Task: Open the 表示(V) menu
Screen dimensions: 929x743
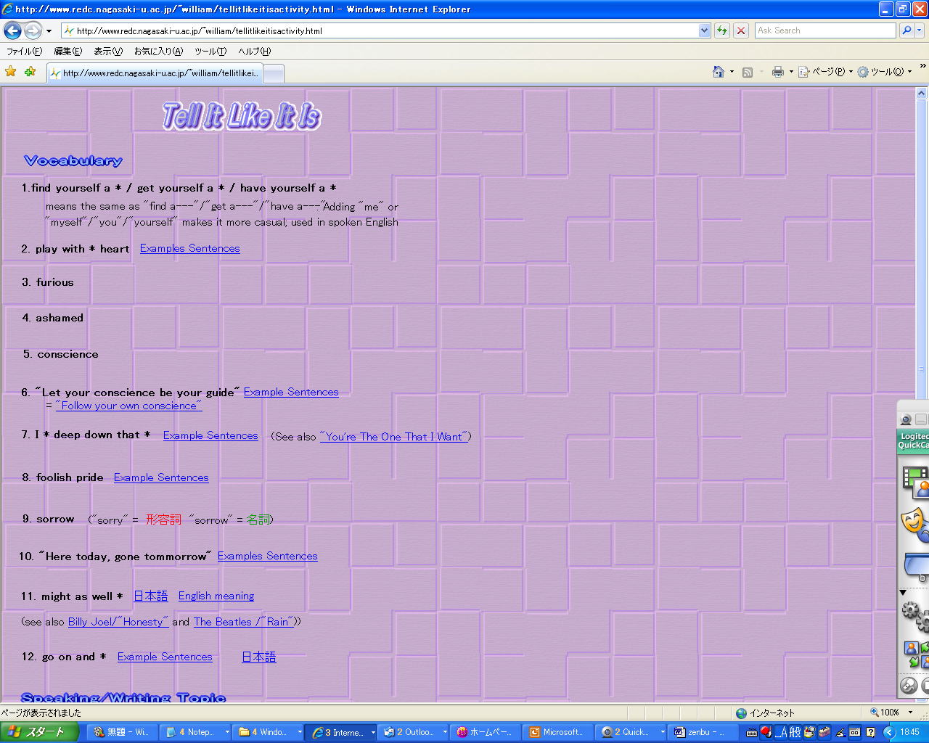Action: pos(107,52)
